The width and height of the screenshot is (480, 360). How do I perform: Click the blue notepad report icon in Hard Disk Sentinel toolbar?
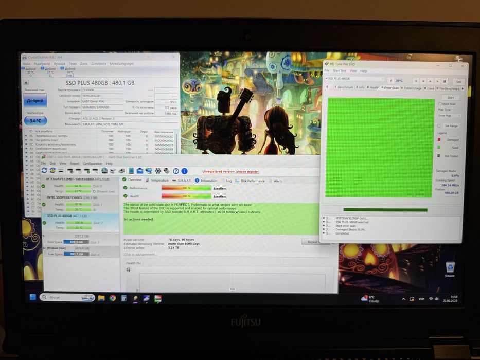click(131, 171)
